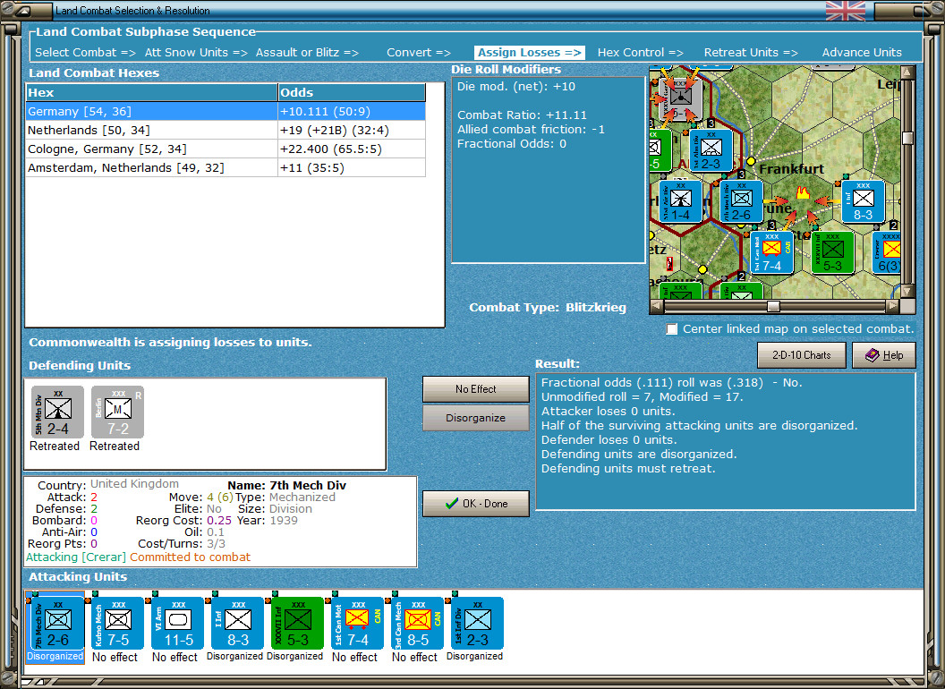The height and width of the screenshot is (689, 945).
Task: Click the Combat Ratio: +11.11 modifier line
Action: coord(522,115)
